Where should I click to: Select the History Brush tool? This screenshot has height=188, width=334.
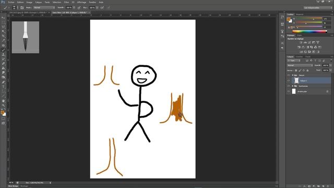[x=3, y=59]
